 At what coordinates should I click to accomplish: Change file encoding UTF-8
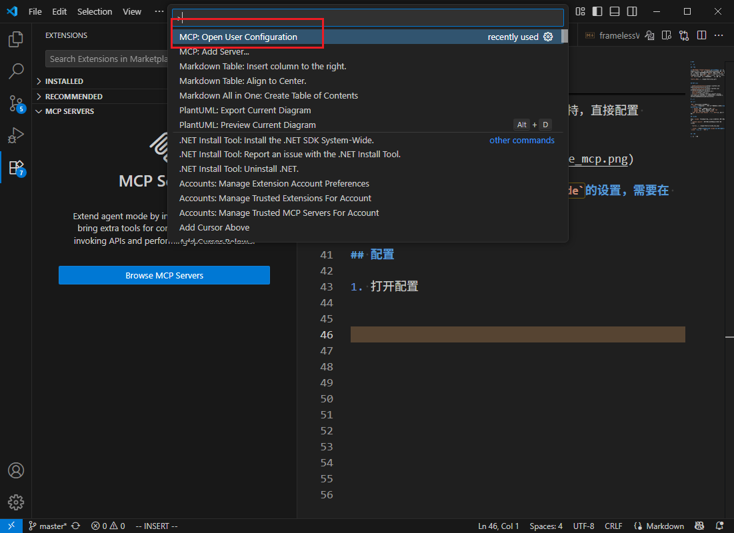584,526
